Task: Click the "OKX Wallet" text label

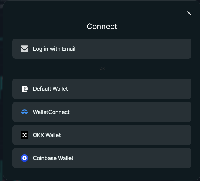Action: tap(47, 135)
